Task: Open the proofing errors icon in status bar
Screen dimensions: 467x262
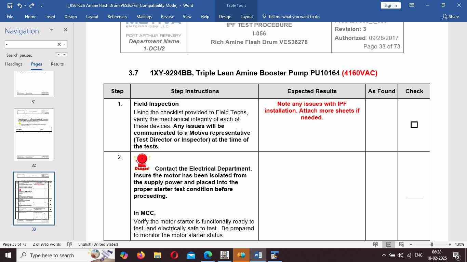Action: tap(70, 244)
